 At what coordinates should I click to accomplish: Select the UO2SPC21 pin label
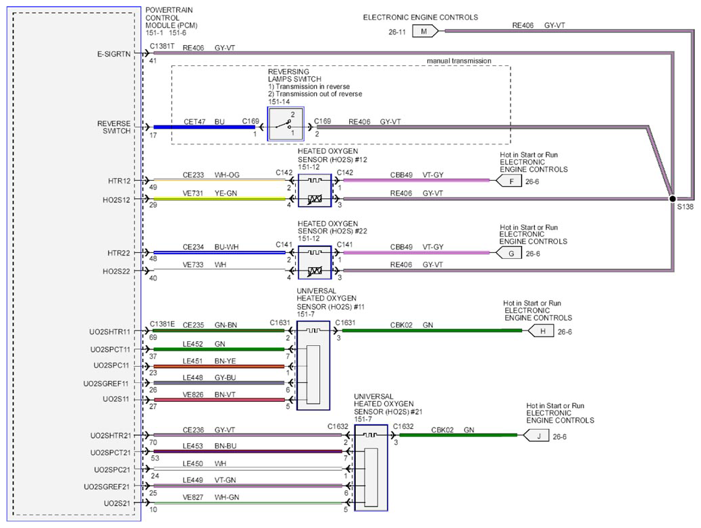112,469
